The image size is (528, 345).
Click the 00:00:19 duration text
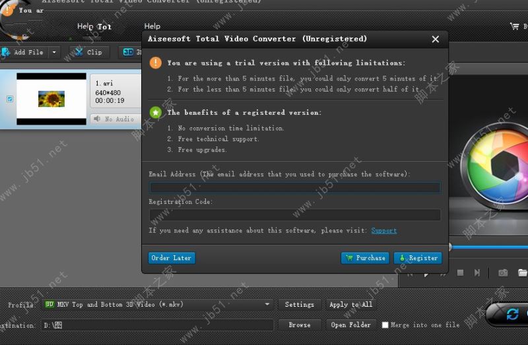point(110,101)
